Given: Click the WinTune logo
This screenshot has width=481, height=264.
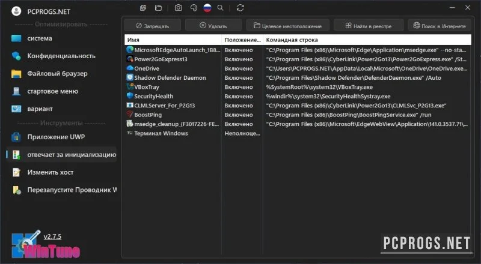Looking at the screenshot, I should pyautogui.click(x=46, y=245).
